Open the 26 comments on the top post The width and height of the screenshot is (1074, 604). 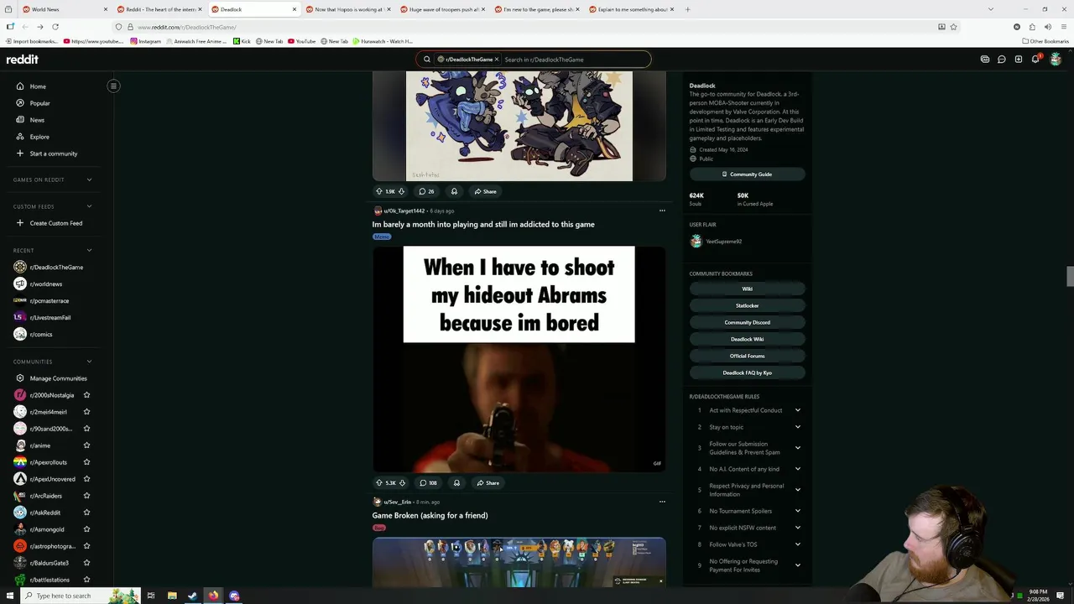[x=427, y=191]
